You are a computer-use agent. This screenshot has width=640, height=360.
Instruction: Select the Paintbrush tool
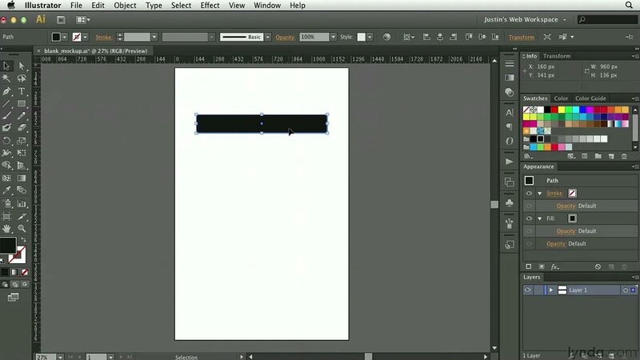6,116
